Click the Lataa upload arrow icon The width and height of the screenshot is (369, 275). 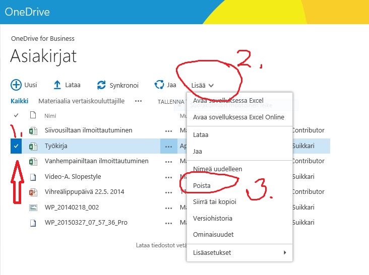coord(57,85)
